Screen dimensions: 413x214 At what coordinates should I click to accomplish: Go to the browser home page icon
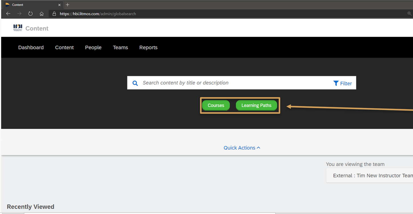(42, 14)
